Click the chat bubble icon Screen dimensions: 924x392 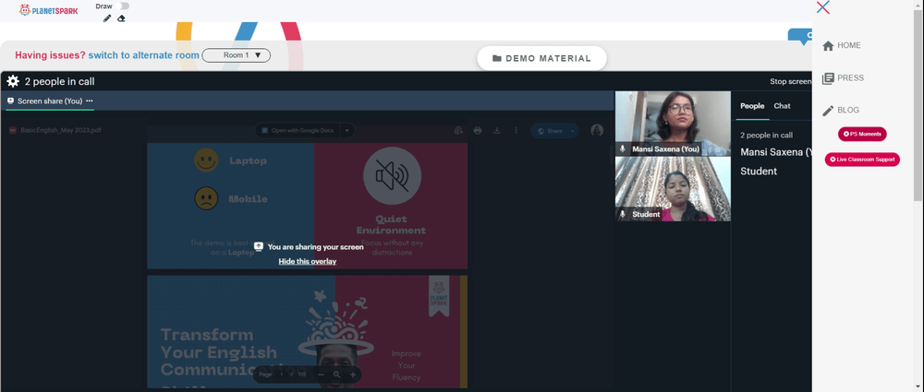800,37
